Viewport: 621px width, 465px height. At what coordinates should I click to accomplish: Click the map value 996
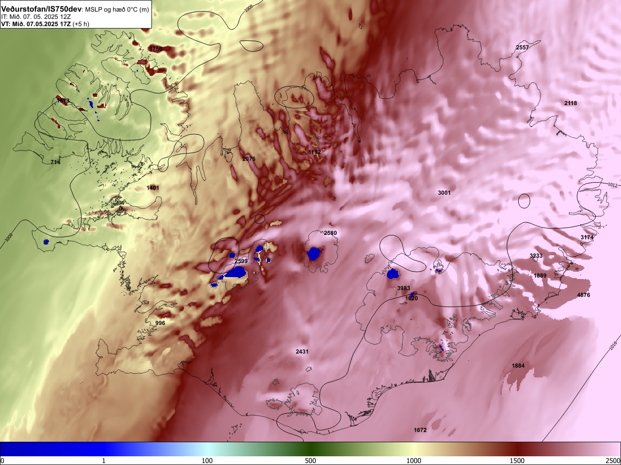[x=160, y=323]
